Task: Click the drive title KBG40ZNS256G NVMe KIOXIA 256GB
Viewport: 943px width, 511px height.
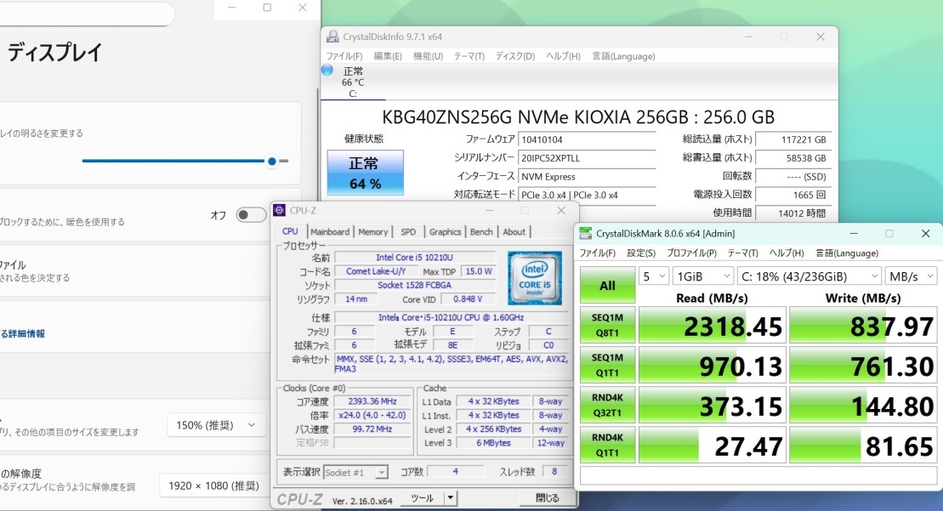Action: 578,116
